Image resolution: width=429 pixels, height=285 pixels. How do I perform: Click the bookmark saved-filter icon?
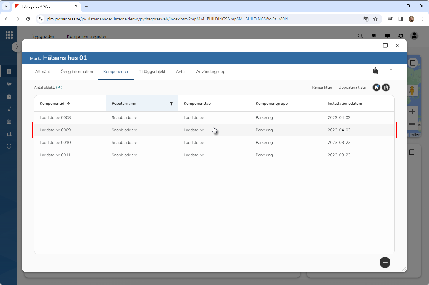(376, 87)
